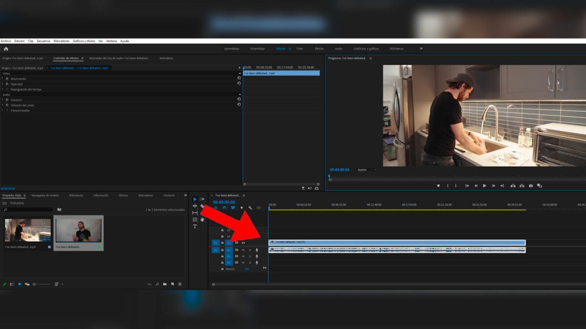Select the Hand tool

[202, 220]
